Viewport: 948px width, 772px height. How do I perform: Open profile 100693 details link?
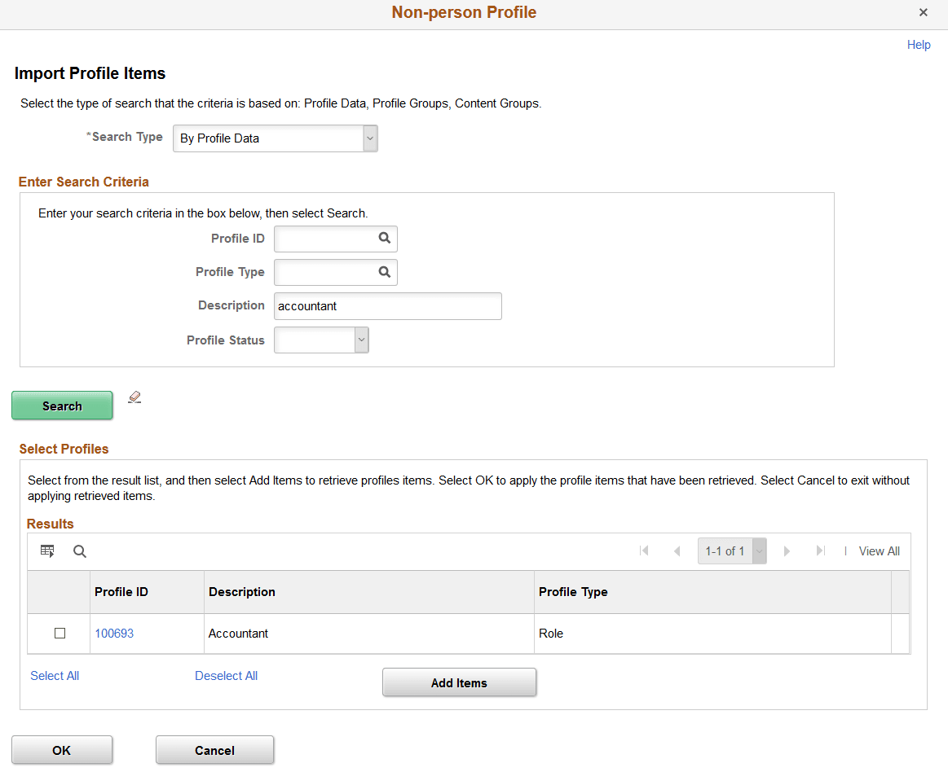tap(113, 633)
